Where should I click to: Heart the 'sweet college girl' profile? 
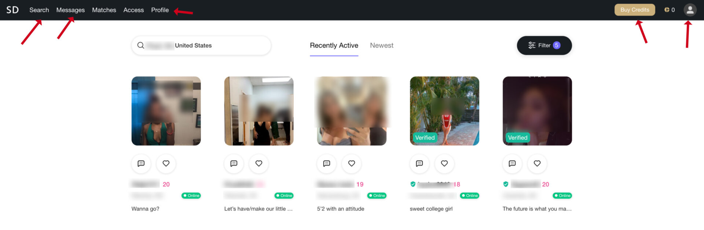444,163
